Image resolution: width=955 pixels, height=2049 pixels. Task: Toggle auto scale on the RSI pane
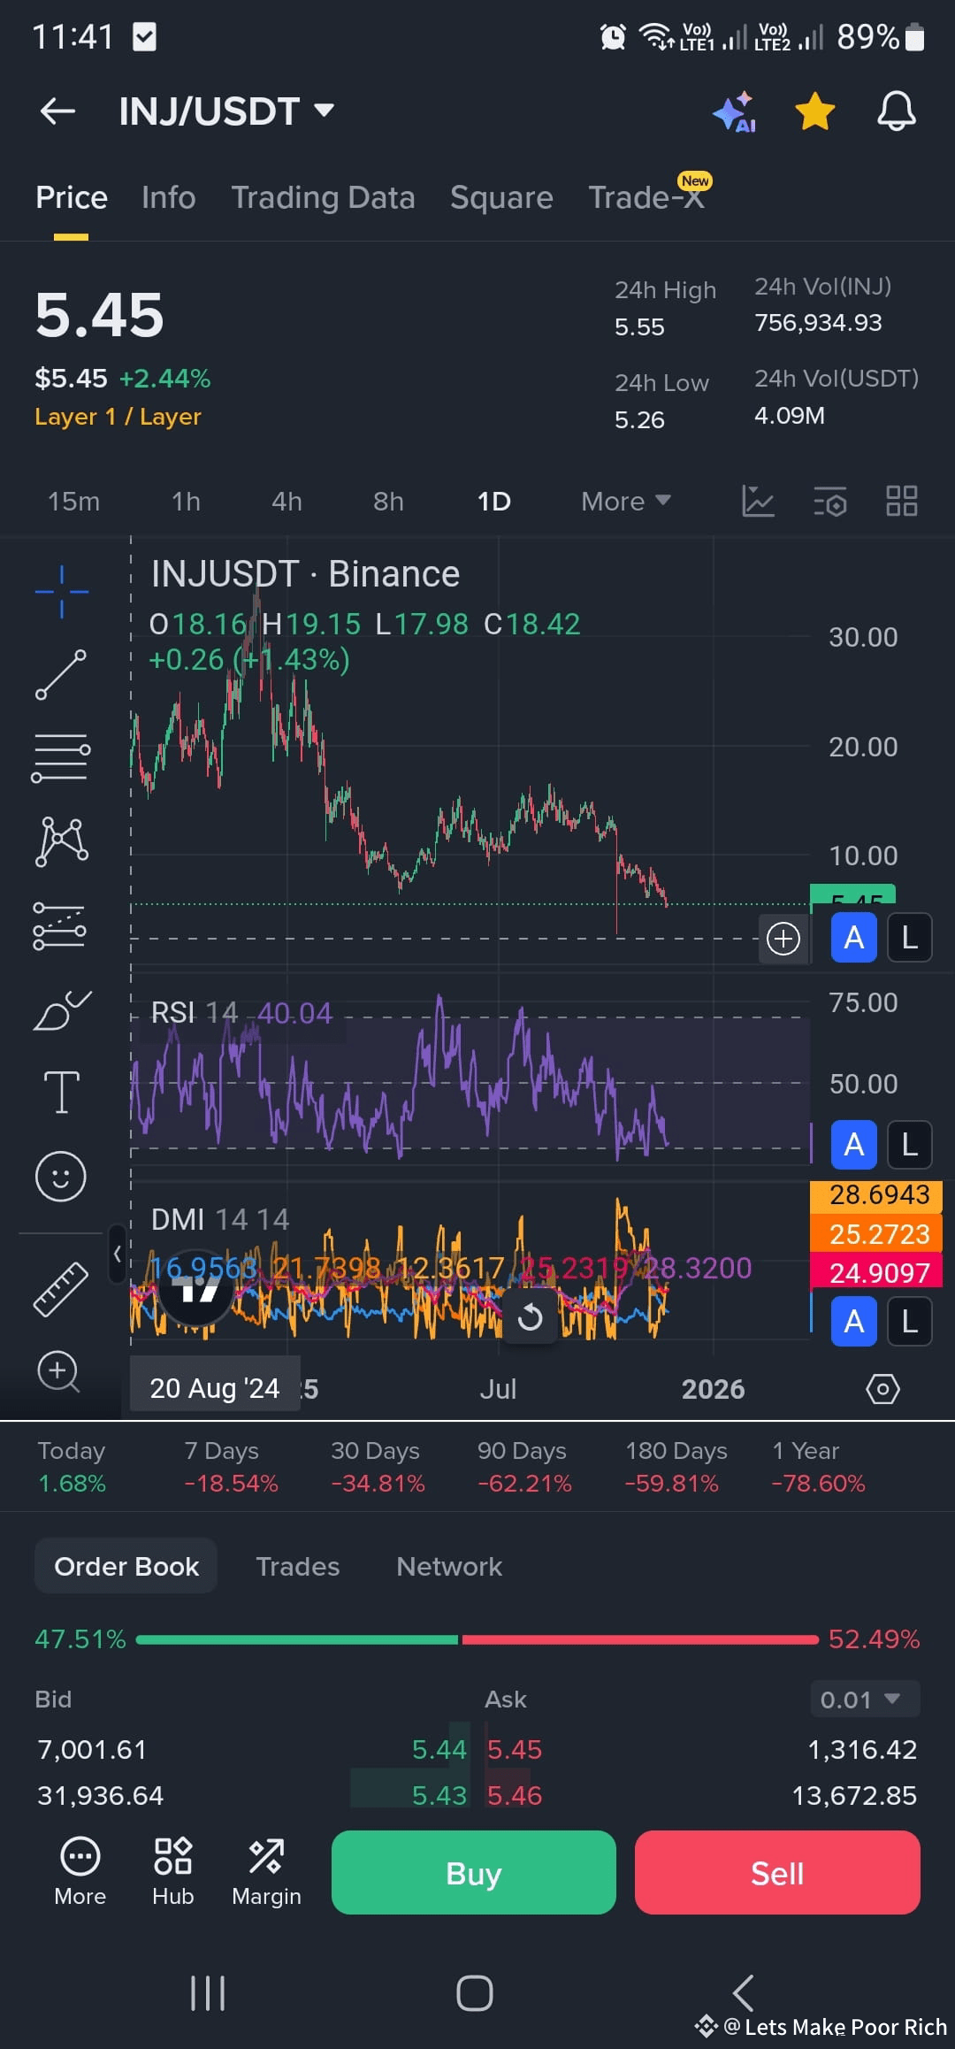[x=853, y=1145]
